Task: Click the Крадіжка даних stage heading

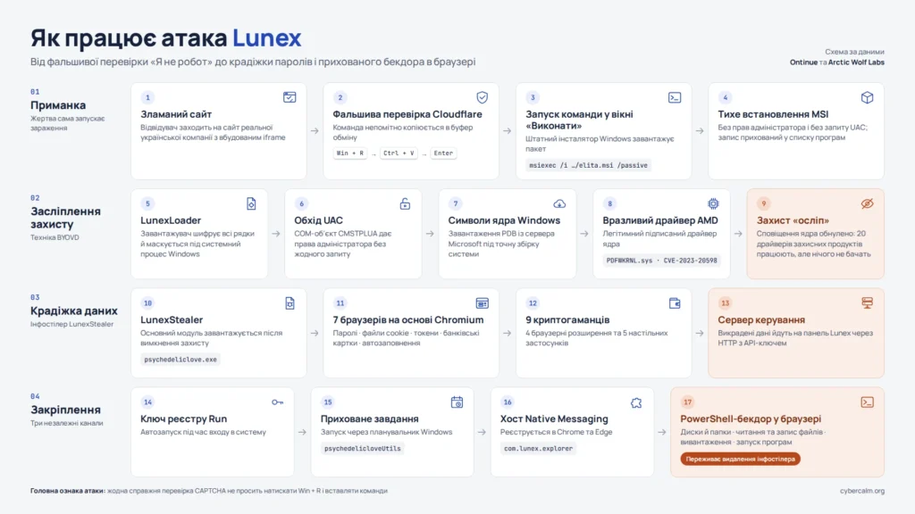Action: click(73, 311)
